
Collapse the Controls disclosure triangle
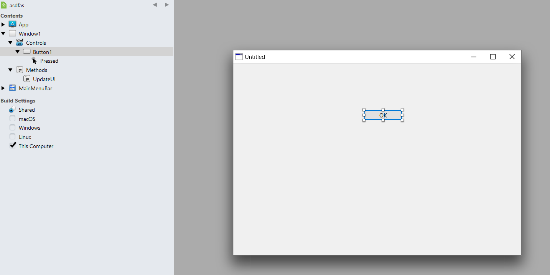coord(10,43)
